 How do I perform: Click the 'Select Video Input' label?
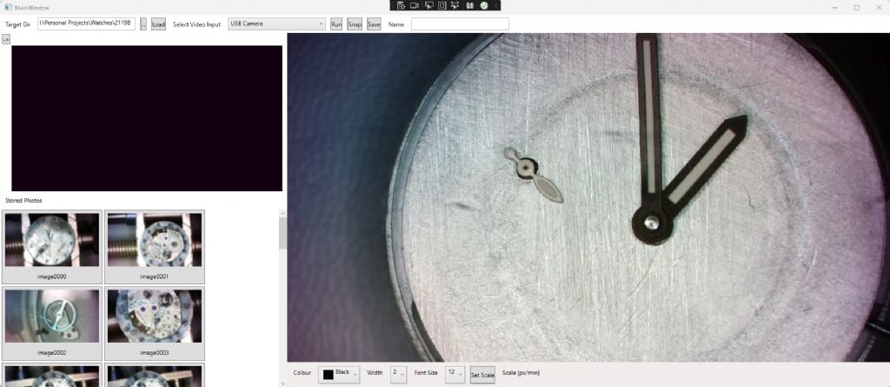click(196, 24)
